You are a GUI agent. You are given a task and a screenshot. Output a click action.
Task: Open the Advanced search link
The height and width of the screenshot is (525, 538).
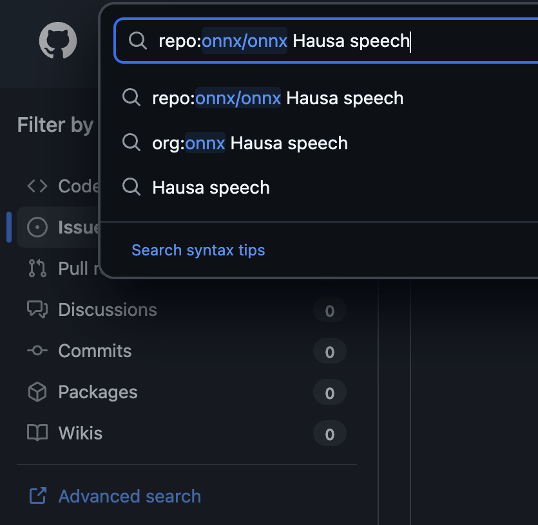click(x=130, y=496)
